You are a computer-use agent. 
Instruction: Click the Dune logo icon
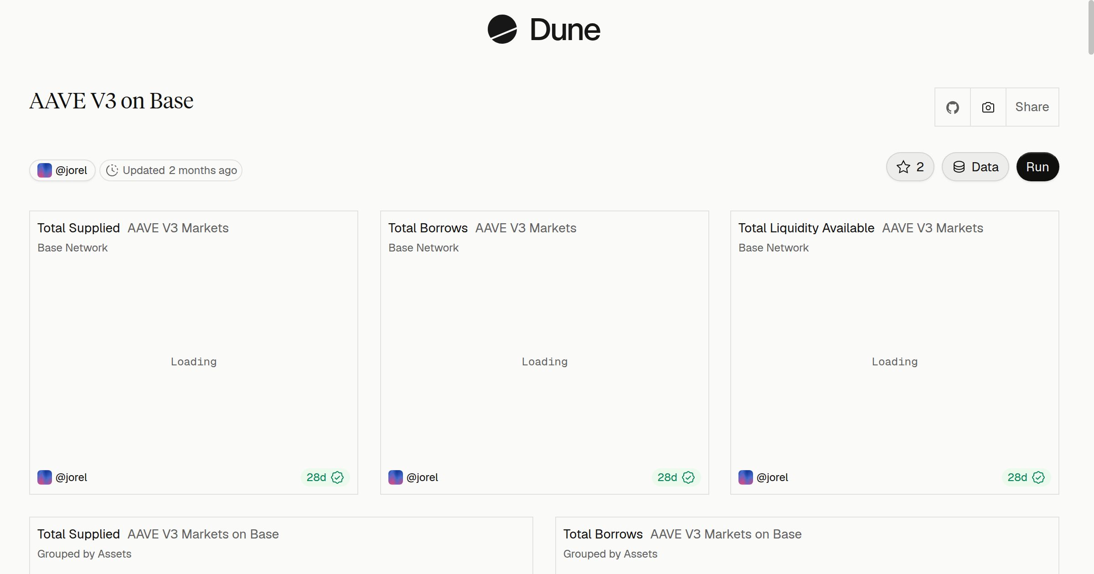click(x=502, y=29)
